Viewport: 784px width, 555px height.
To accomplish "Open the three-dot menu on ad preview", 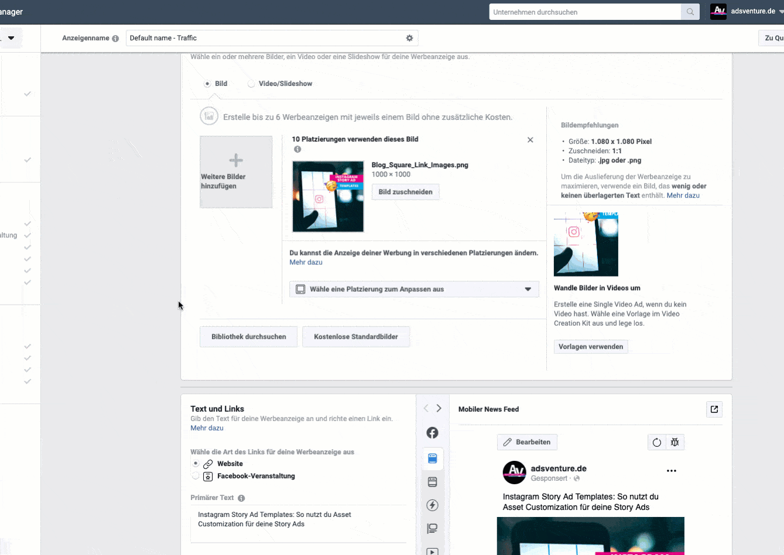I will click(672, 471).
